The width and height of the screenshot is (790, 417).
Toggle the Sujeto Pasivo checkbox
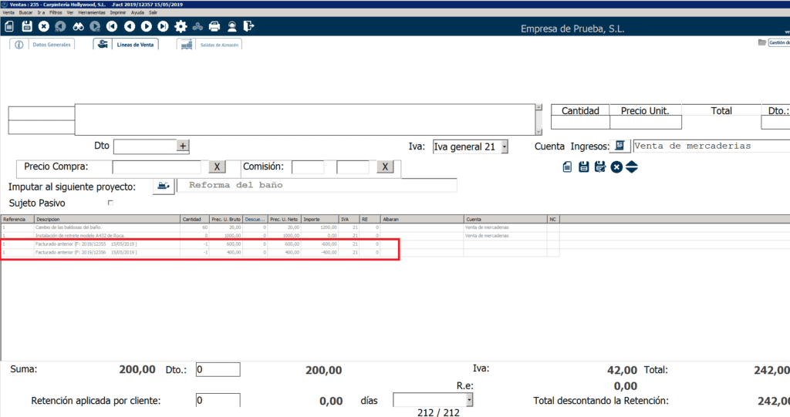(x=110, y=203)
